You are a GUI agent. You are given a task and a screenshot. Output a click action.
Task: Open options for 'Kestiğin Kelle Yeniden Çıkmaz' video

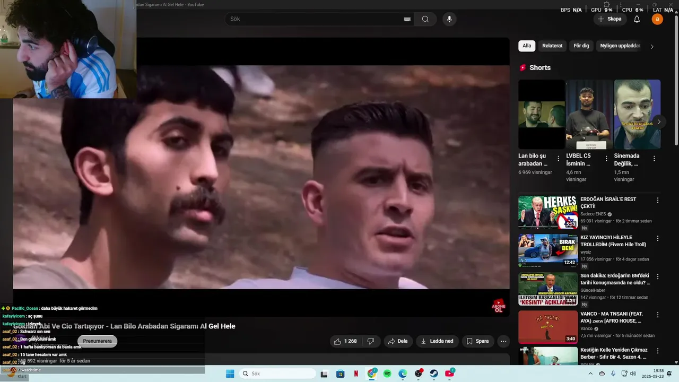click(658, 352)
